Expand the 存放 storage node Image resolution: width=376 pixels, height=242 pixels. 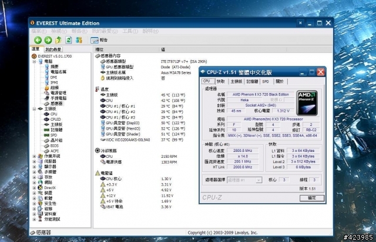(x=34, y=177)
